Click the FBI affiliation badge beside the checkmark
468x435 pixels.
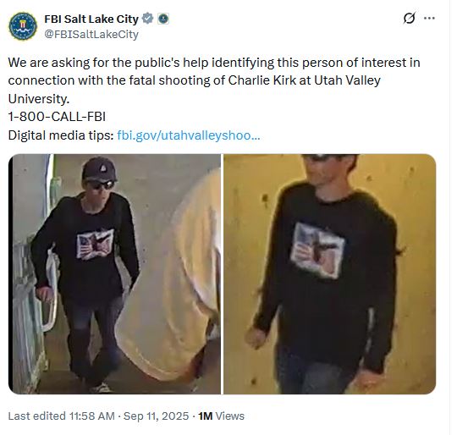(163, 19)
